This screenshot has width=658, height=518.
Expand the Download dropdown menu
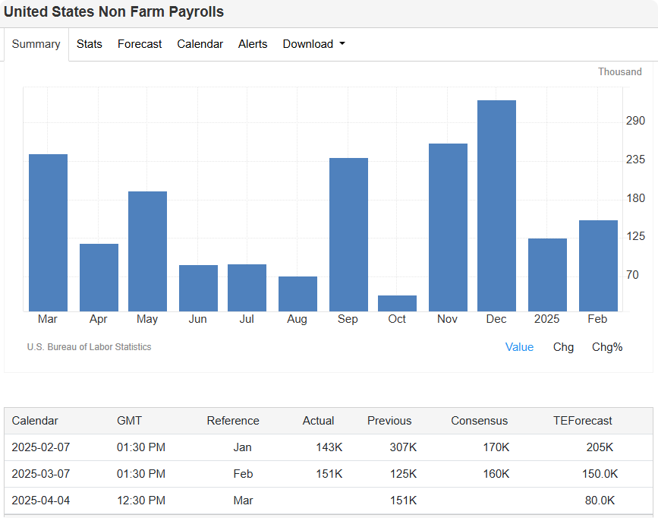(x=313, y=44)
